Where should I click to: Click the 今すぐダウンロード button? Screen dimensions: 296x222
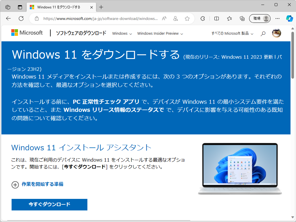point(49,205)
